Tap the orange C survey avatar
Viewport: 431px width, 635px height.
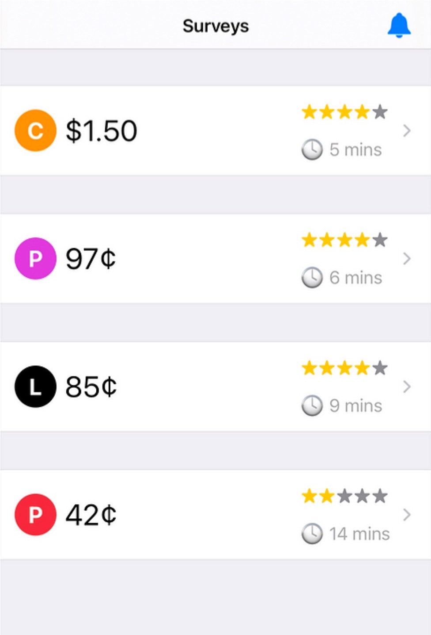click(x=35, y=130)
